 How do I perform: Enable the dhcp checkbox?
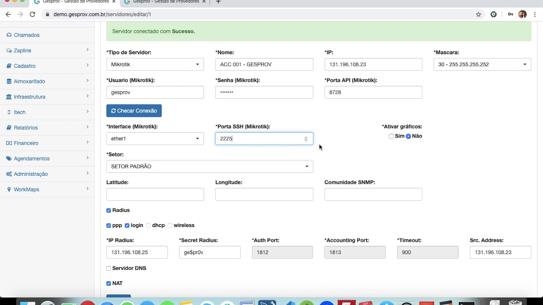(148, 226)
